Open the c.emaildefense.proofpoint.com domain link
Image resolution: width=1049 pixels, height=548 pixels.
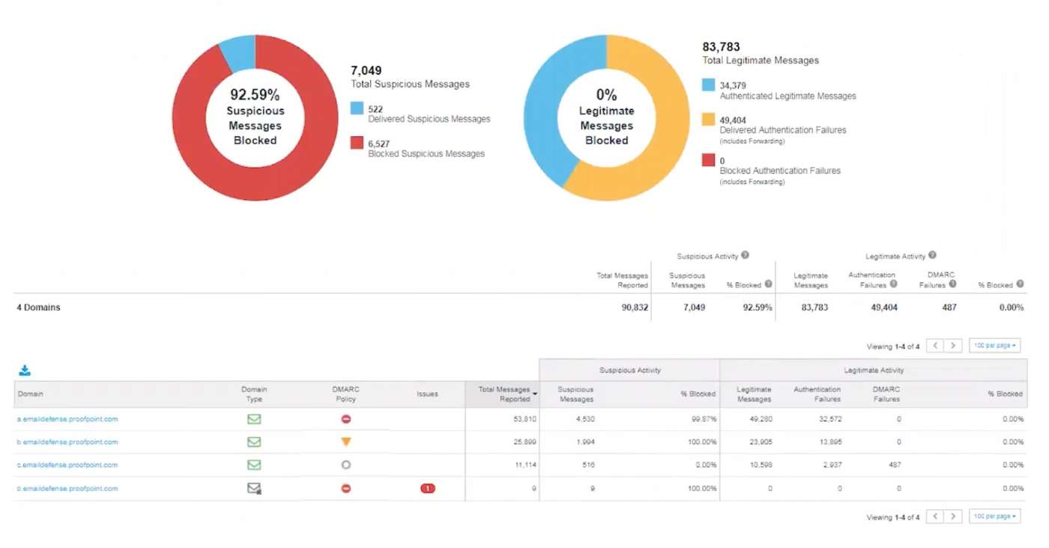pos(67,466)
